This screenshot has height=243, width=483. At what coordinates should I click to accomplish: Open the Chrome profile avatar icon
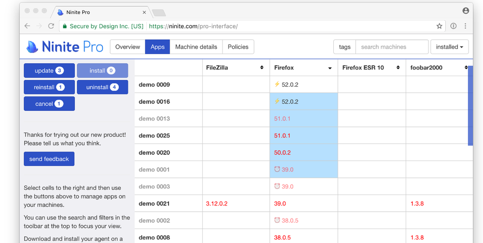[466, 11]
